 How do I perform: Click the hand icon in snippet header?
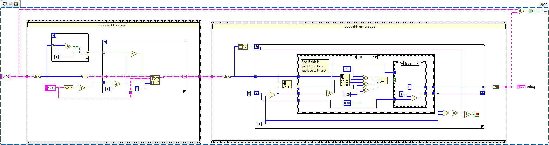[x=5, y=4]
